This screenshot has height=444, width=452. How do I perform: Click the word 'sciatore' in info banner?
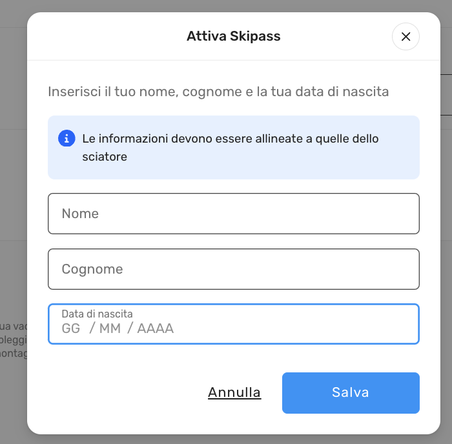pyautogui.click(x=104, y=157)
